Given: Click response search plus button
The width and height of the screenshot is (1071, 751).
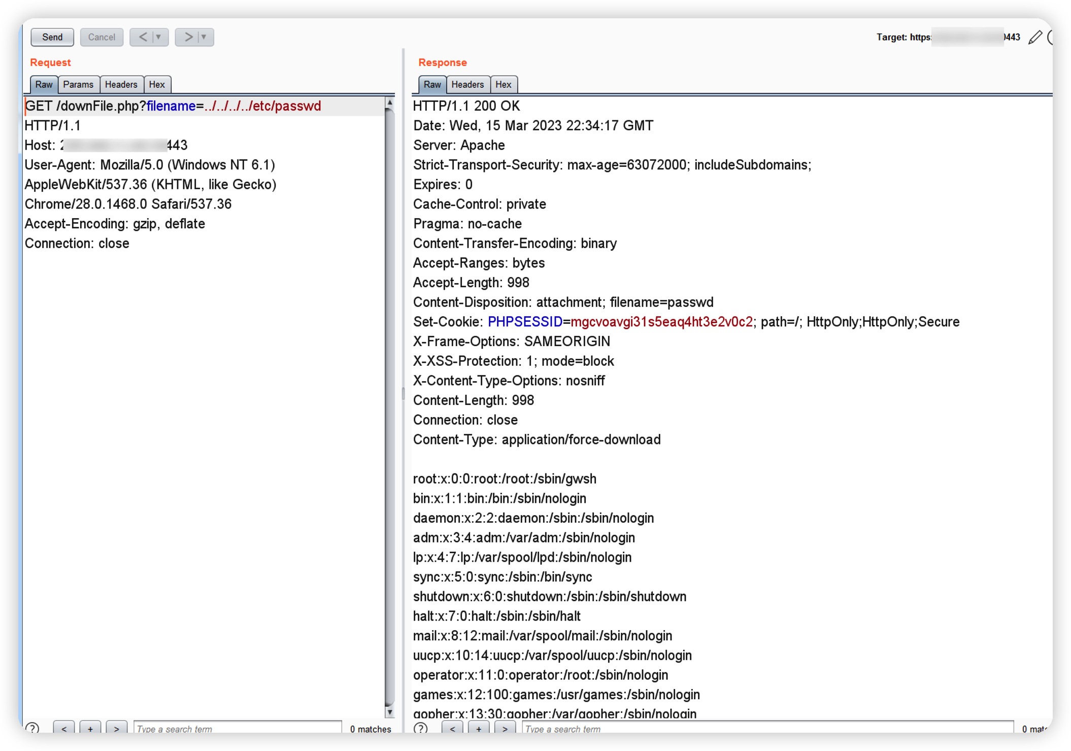Looking at the screenshot, I should click(x=478, y=728).
